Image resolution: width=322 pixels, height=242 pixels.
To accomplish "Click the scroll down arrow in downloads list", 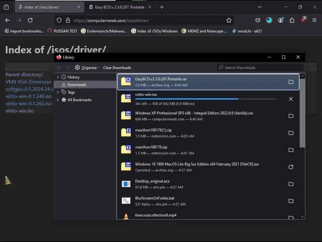I will tap(302, 217).
